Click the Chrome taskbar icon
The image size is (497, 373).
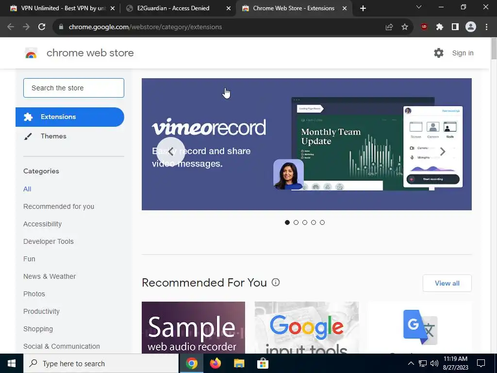coord(192,363)
